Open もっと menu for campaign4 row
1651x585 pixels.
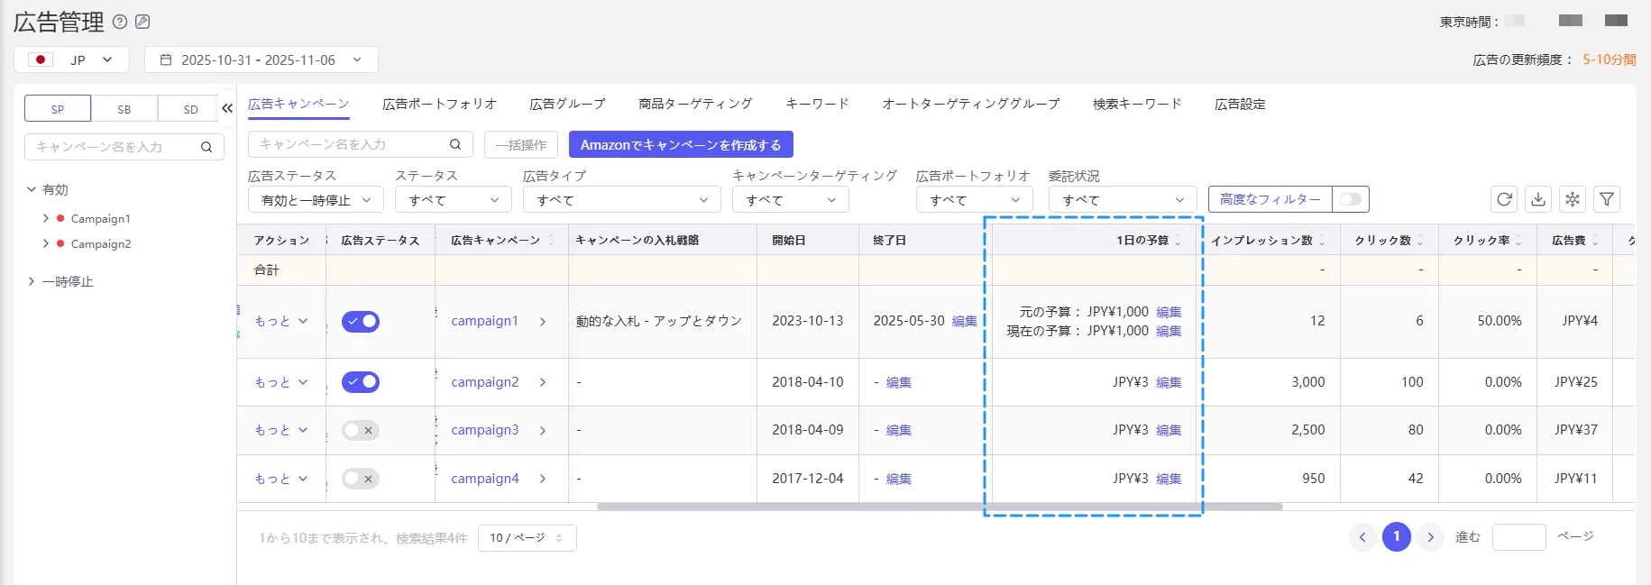(x=280, y=479)
